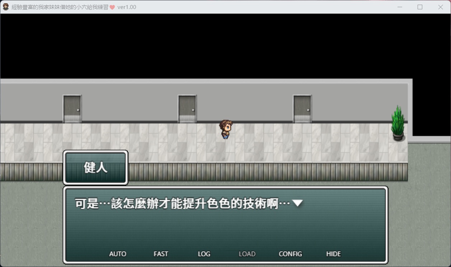Image resolution: width=451 pixels, height=267 pixels.
Task: Click the white dialogue advance arrow
Action: (298, 203)
